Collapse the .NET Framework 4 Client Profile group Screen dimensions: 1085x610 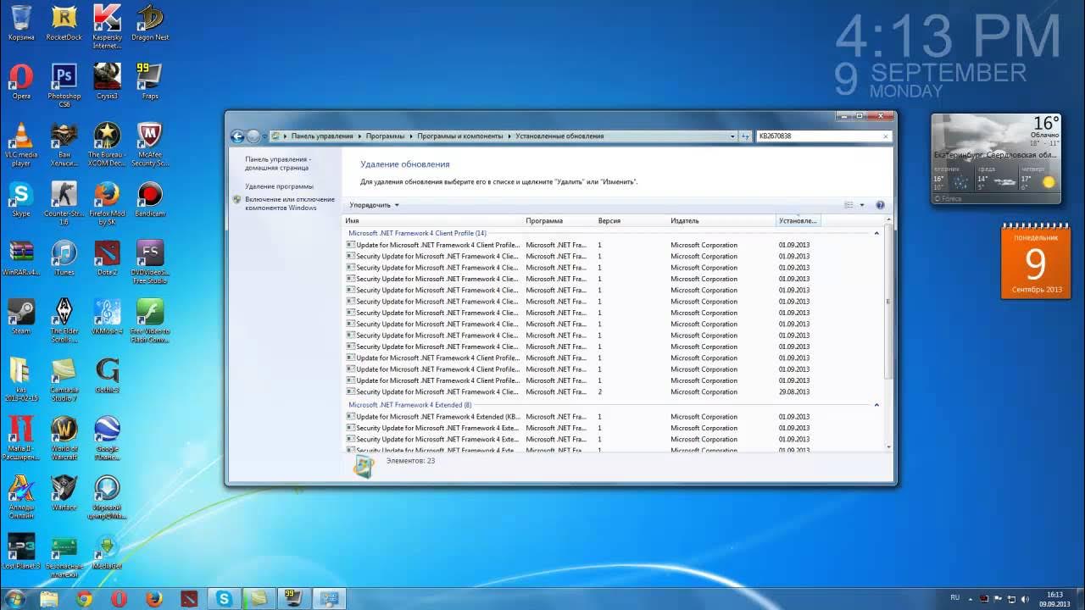876,233
